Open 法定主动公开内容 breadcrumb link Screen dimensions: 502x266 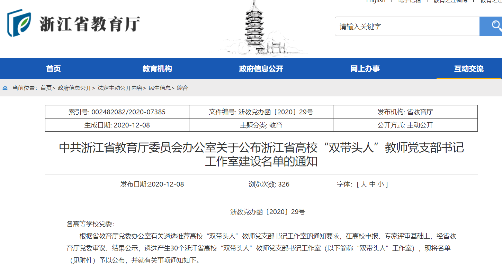tap(120, 88)
